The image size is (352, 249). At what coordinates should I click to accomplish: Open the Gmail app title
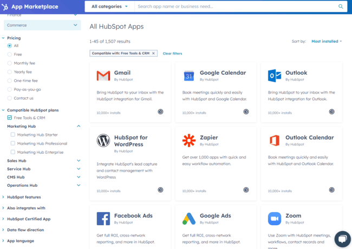122,73
